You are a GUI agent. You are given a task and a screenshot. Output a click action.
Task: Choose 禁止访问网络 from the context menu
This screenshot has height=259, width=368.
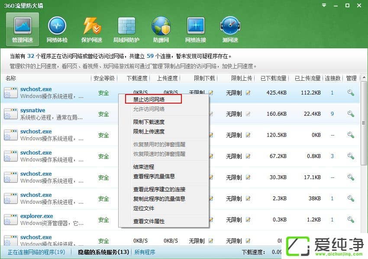[x=149, y=99]
